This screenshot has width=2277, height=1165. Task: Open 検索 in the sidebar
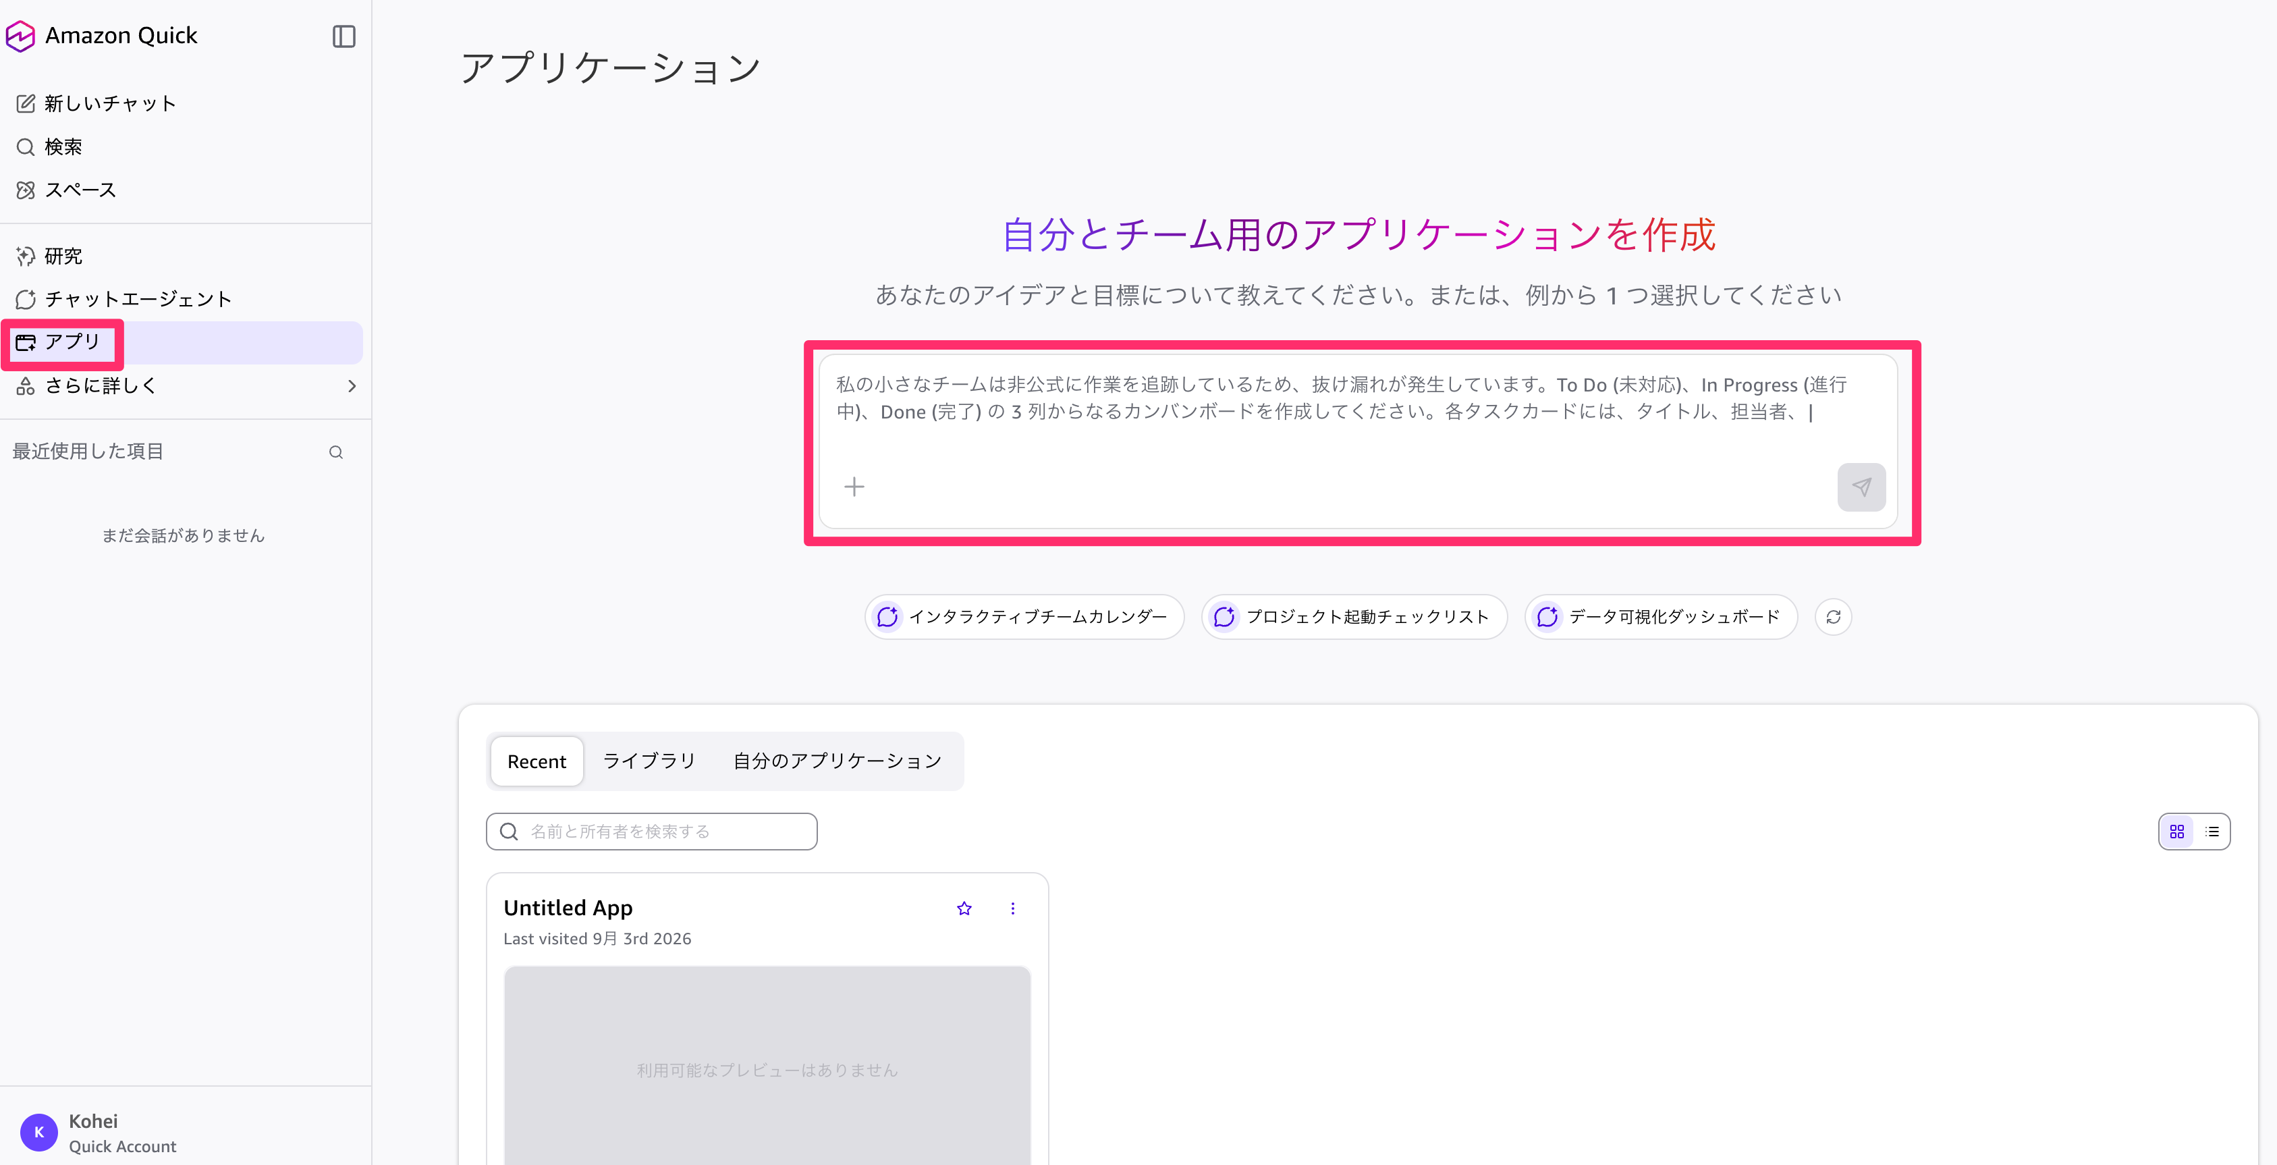(49, 146)
